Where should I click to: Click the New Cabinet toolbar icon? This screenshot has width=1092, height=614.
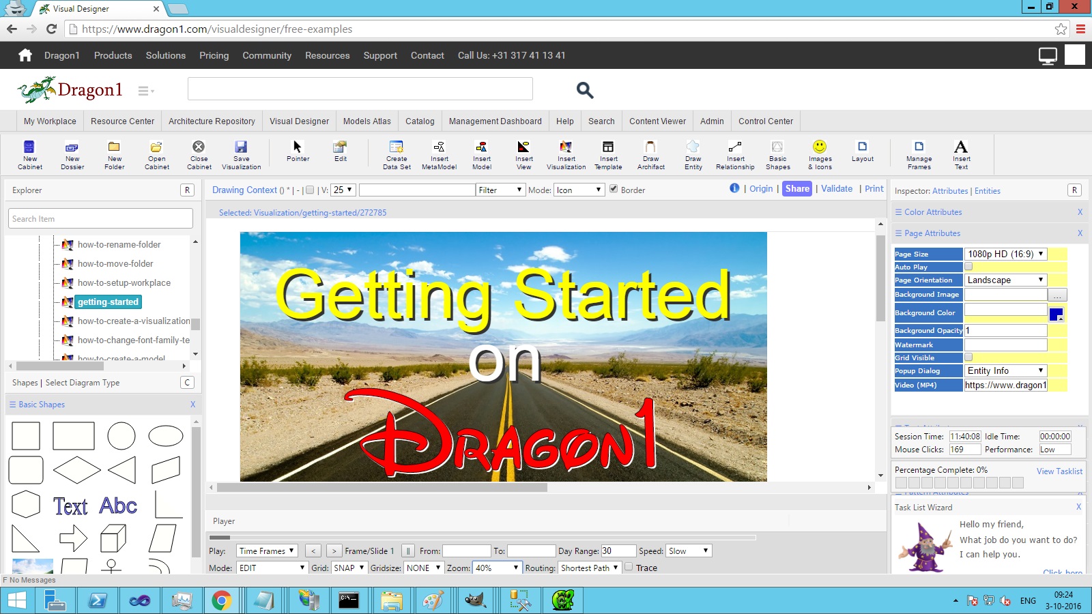[29, 154]
